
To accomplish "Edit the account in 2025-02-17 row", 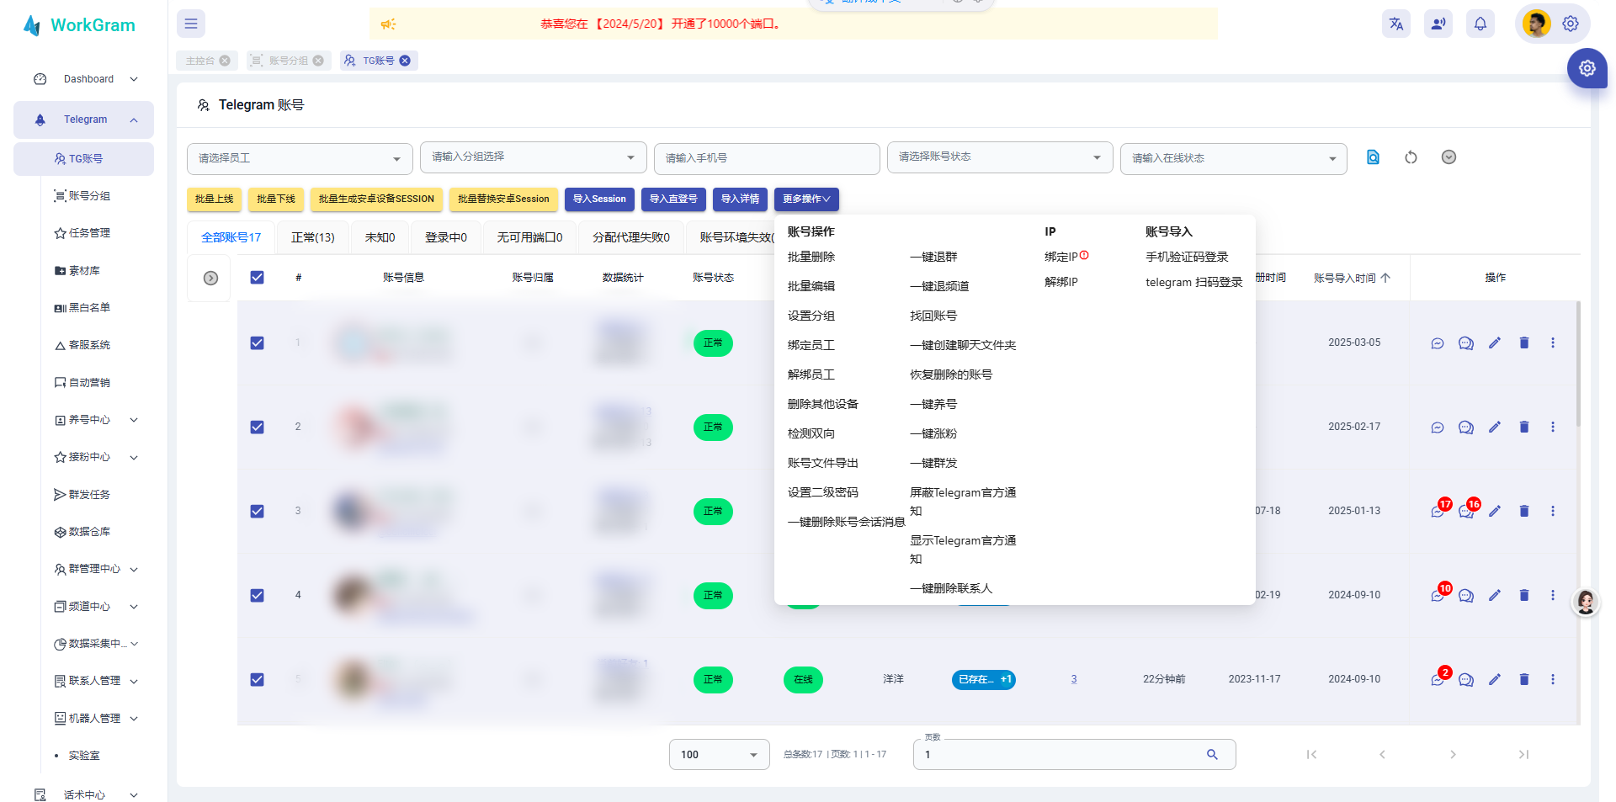I will click(1495, 427).
